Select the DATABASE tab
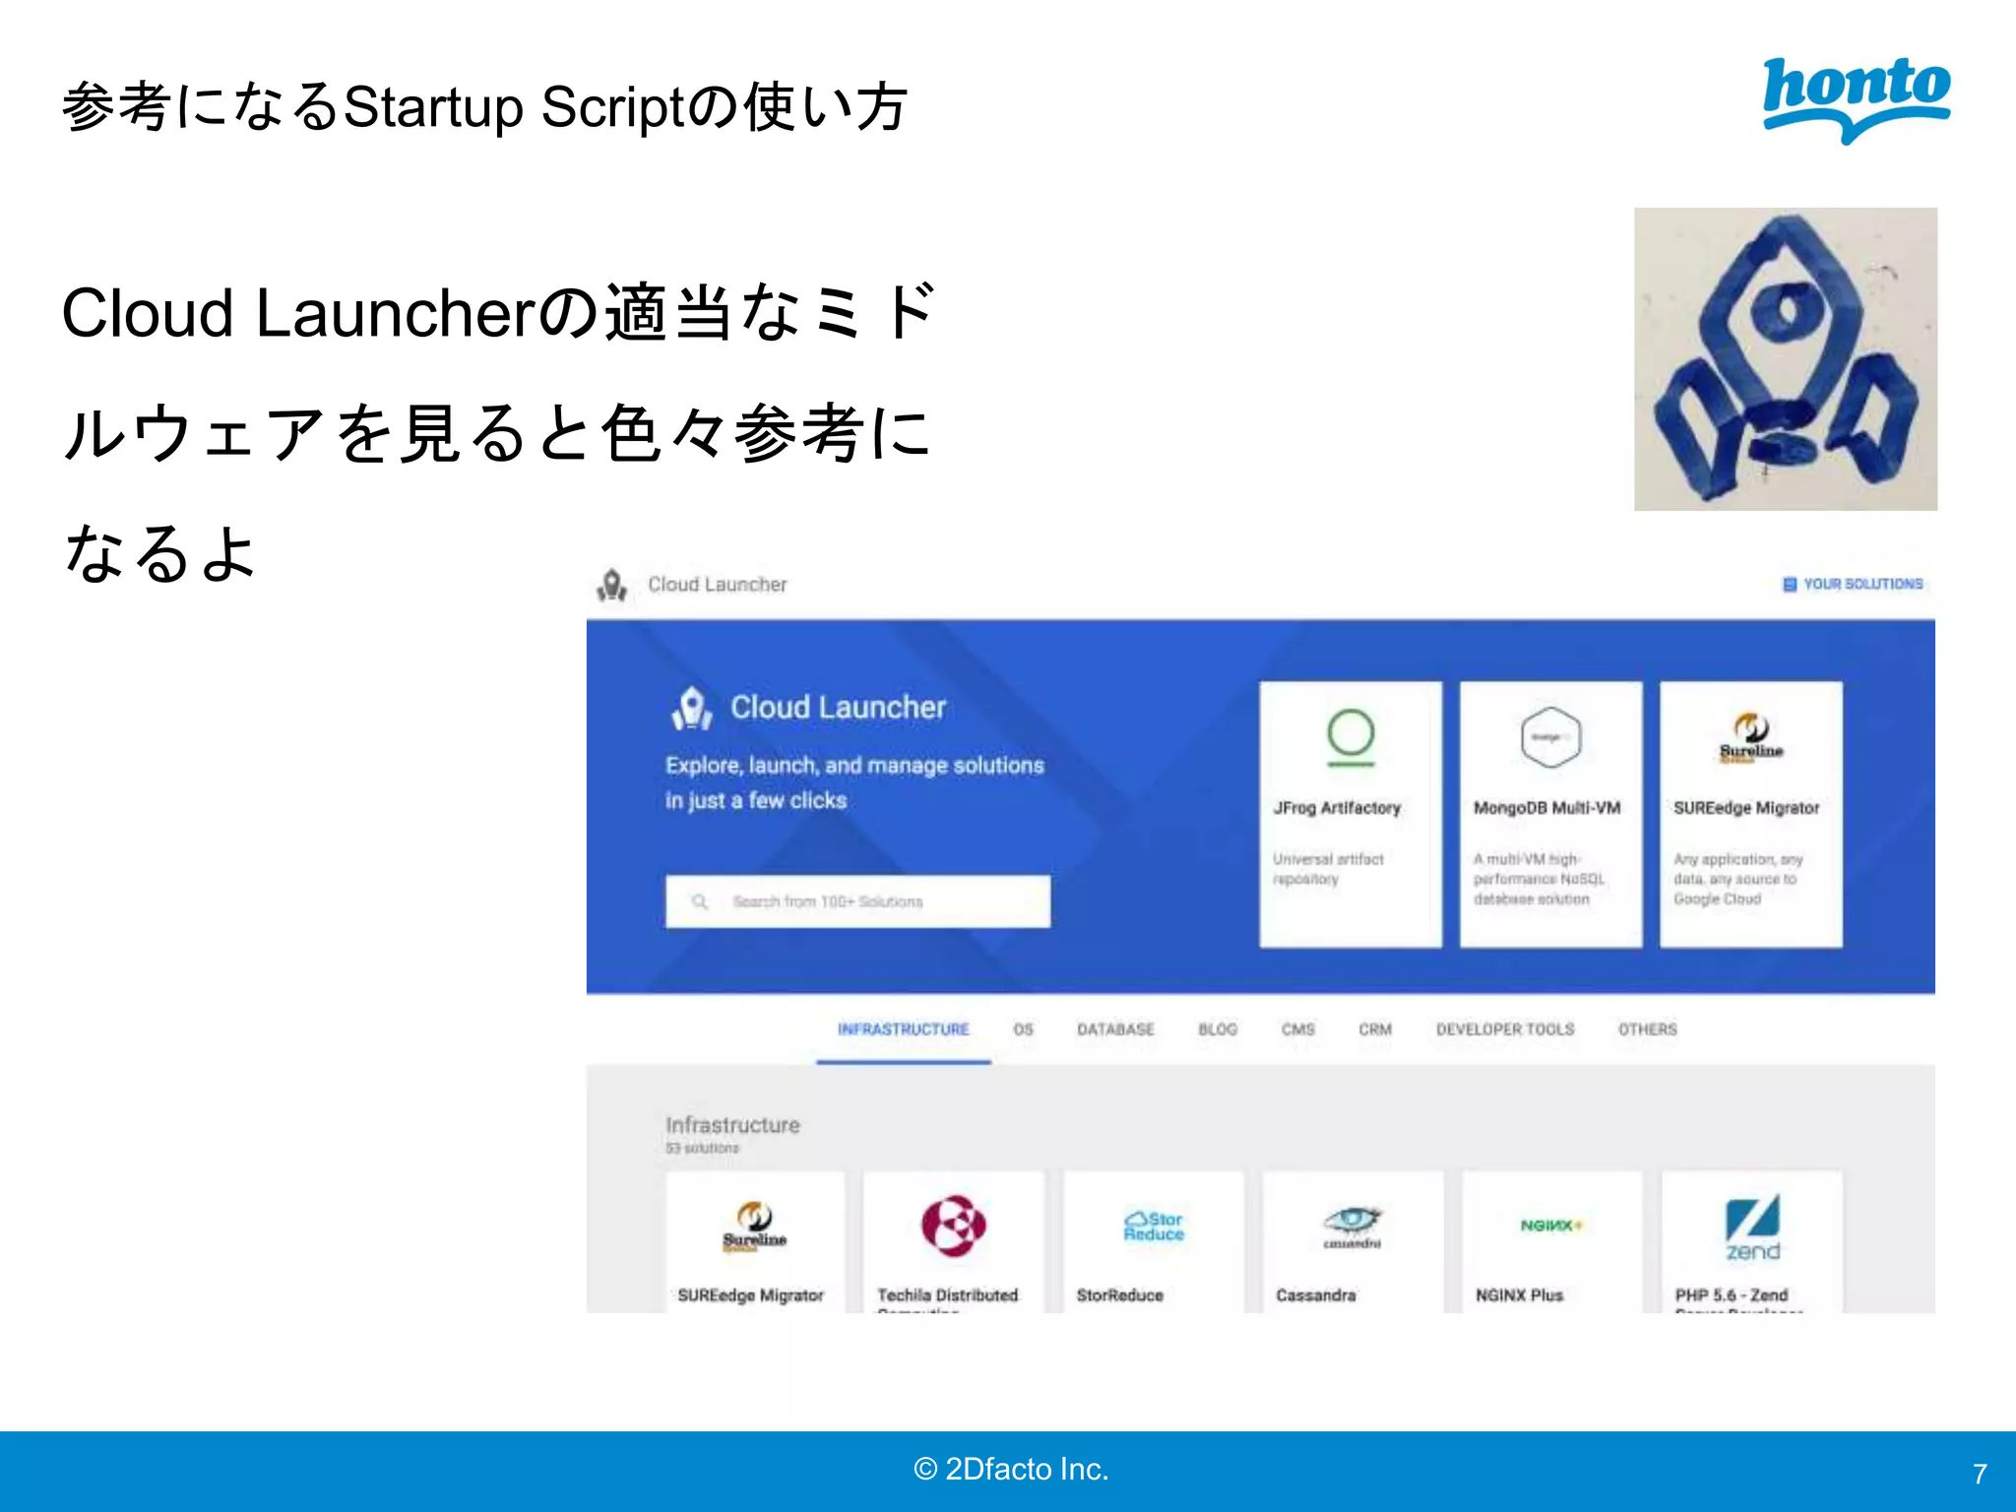The image size is (2016, 1512). tap(1115, 1029)
